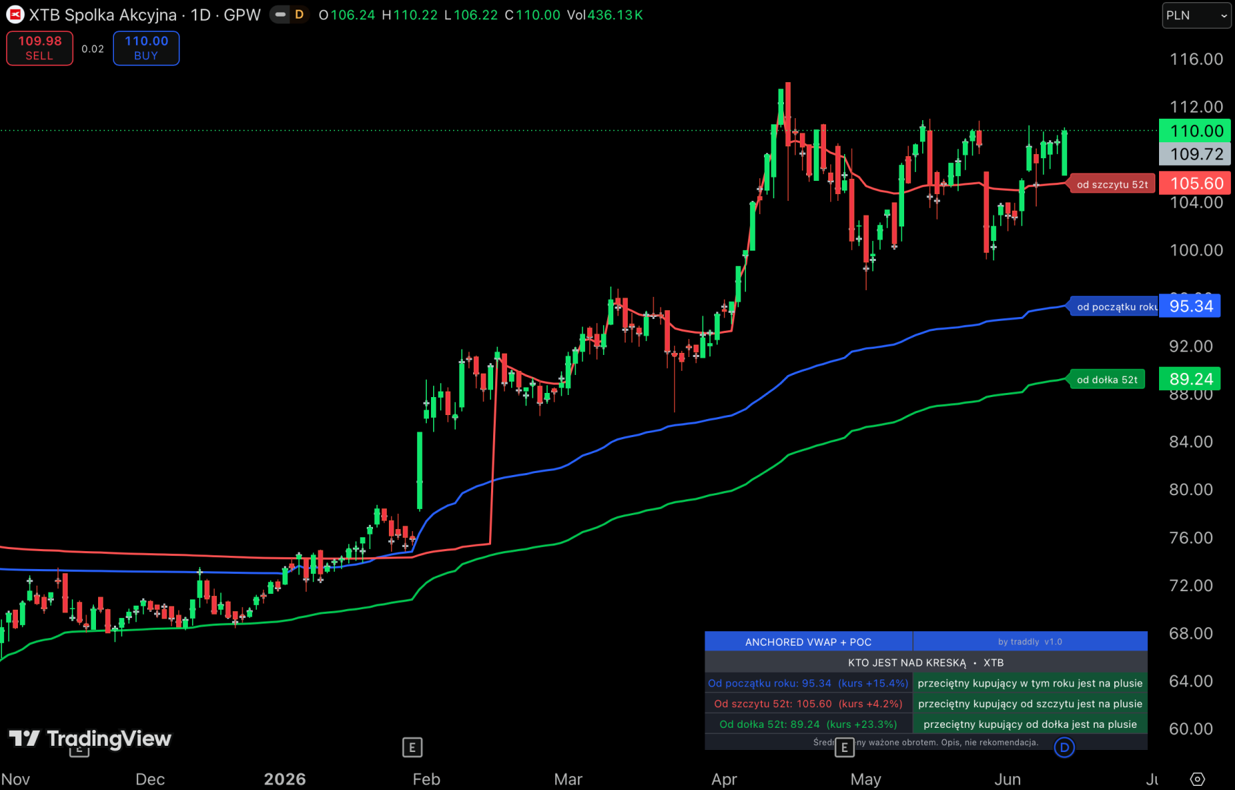Click the low value L106.22
The height and width of the screenshot is (790, 1235).
470,15
